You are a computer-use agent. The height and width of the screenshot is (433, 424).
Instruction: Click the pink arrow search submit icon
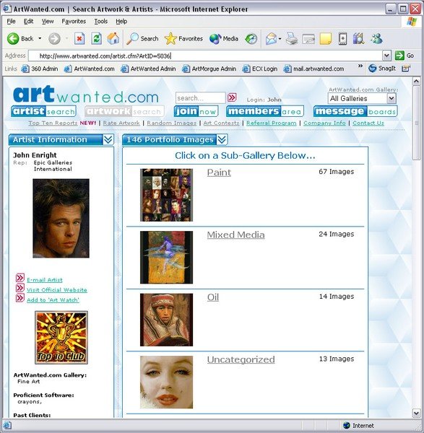coord(232,97)
